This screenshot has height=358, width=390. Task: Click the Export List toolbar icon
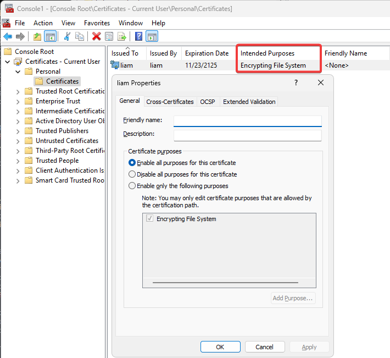pos(122,36)
